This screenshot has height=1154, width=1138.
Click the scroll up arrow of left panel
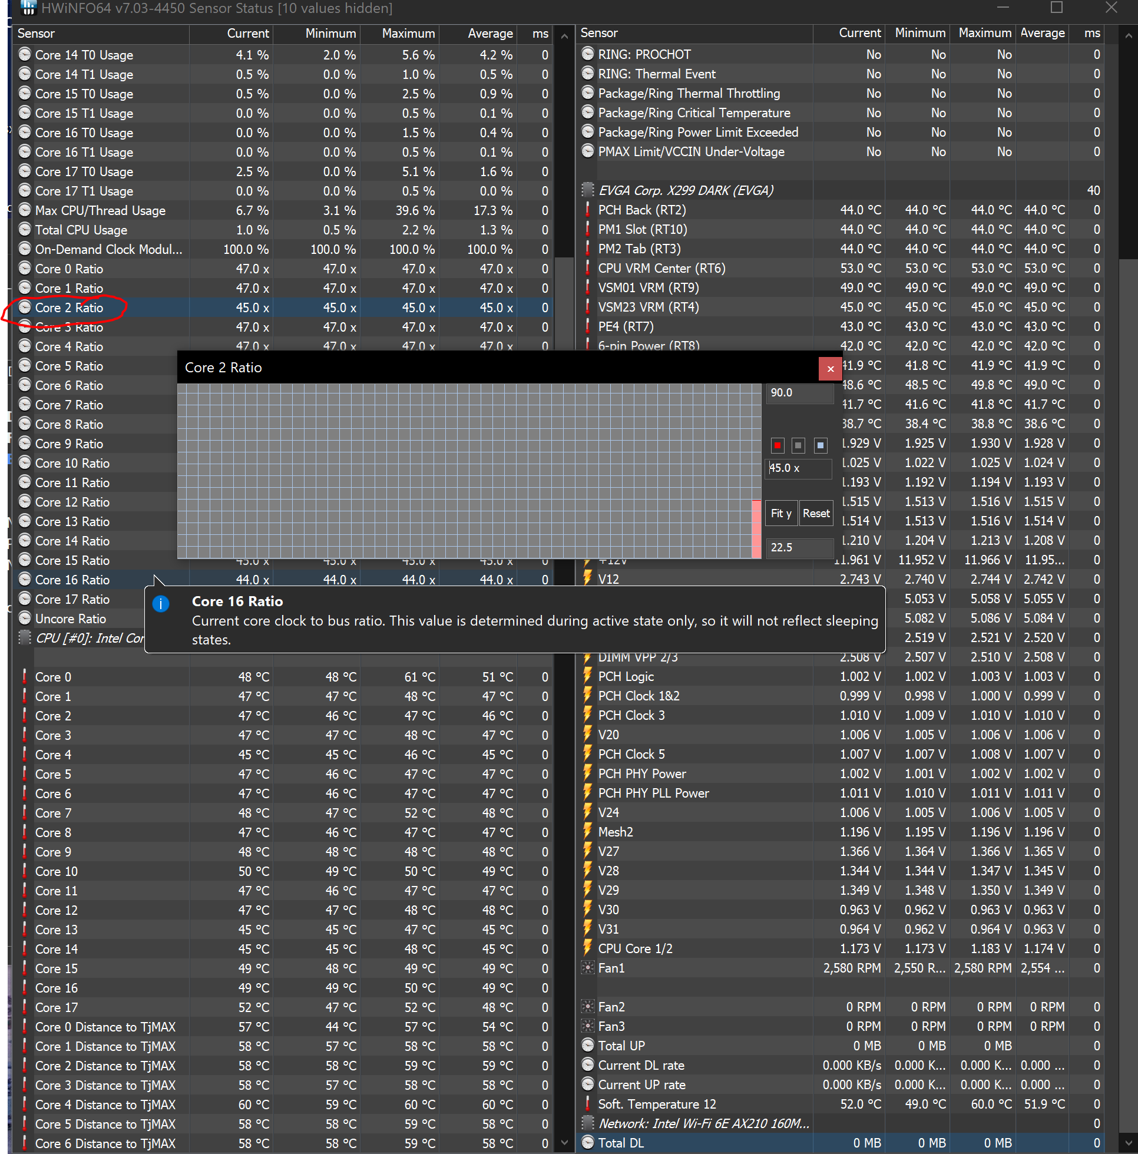click(x=564, y=37)
